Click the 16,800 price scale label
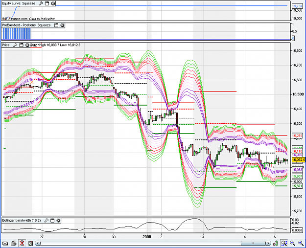 297,51
